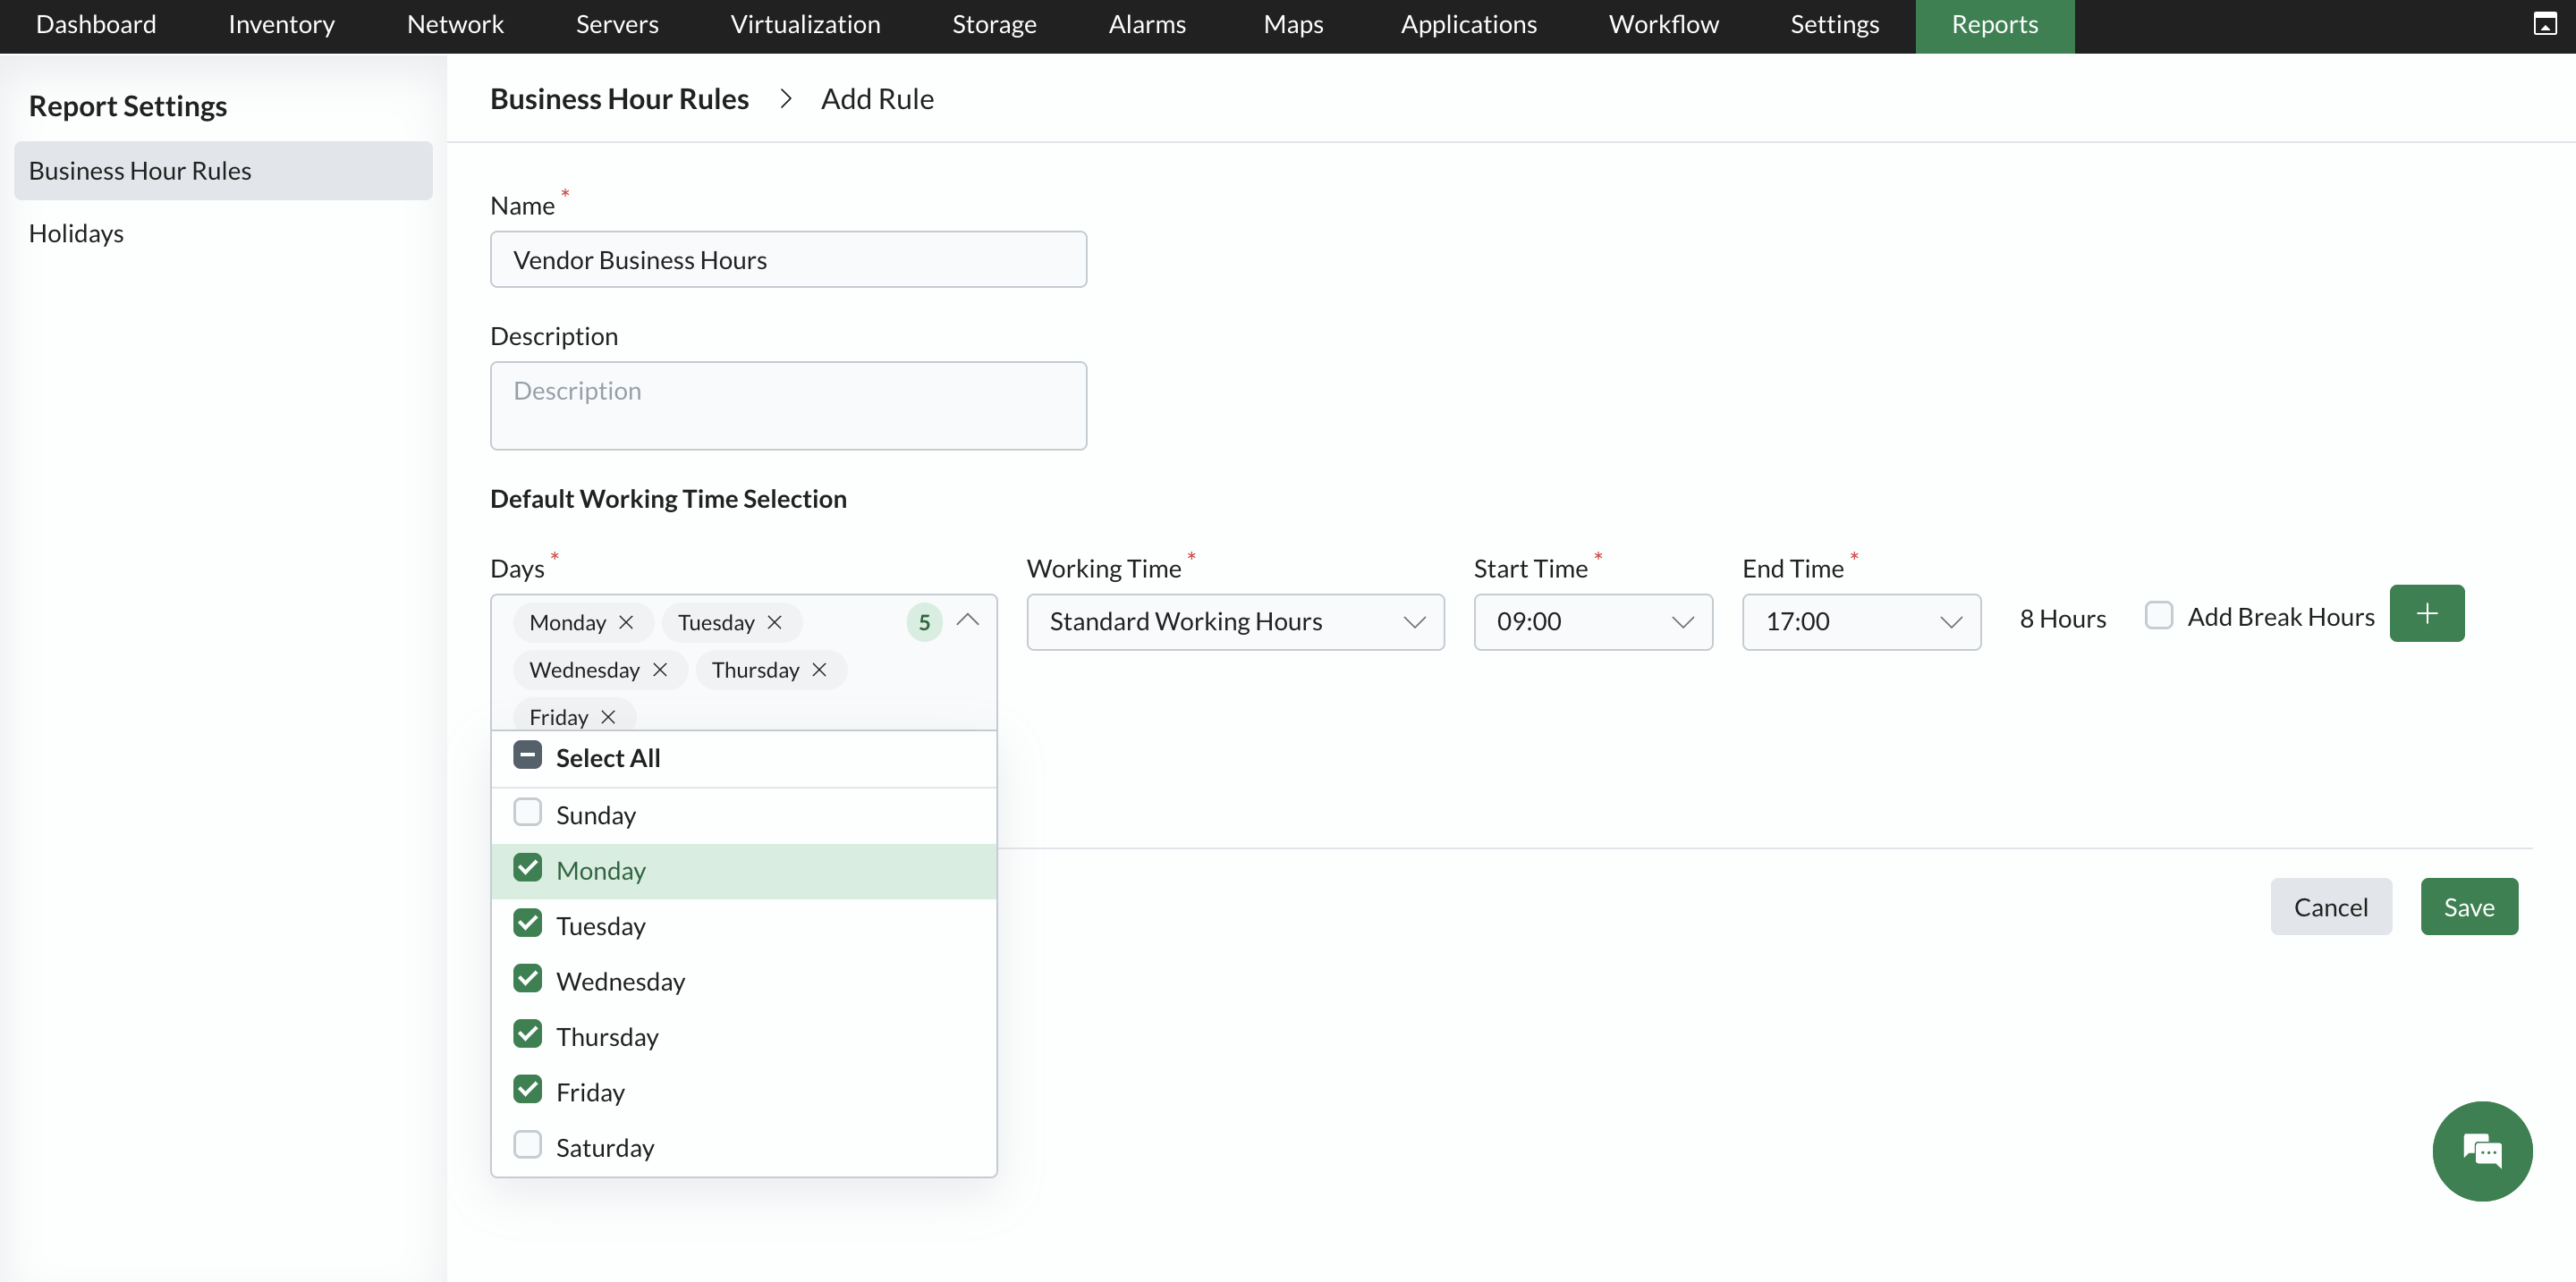Open the Alarms menu
The height and width of the screenshot is (1282, 2576).
(x=1147, y=25)
